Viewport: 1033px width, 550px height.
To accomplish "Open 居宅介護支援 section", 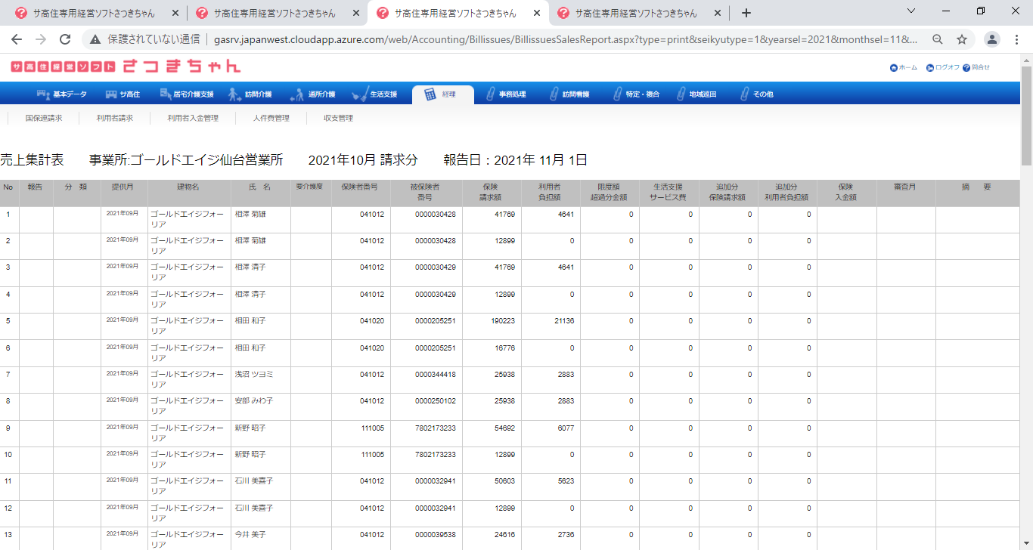I will [188, 94].
